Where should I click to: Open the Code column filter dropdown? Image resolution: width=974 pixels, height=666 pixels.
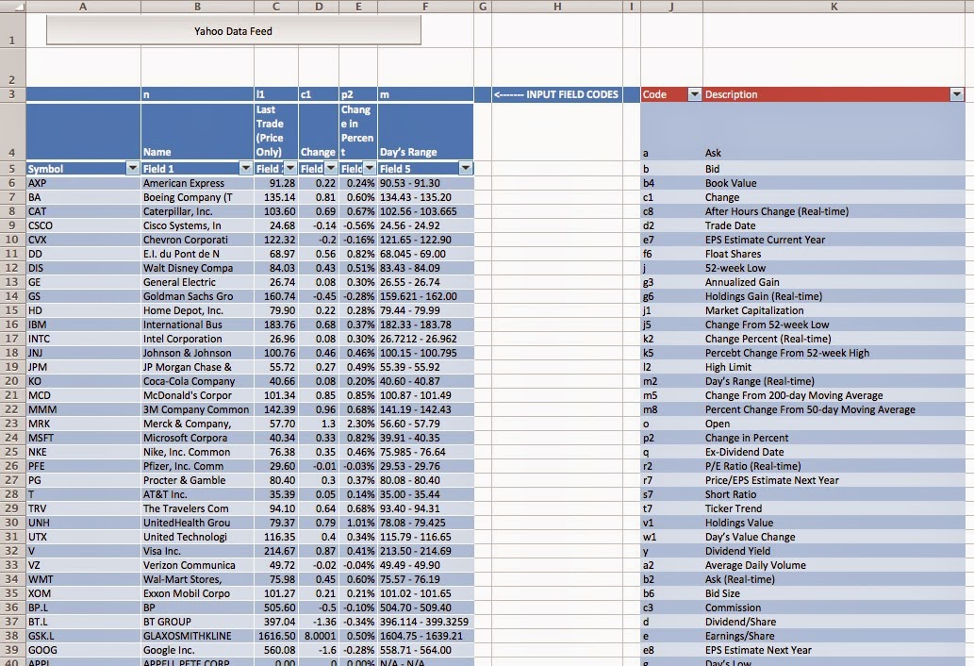(x=695, y=94)
